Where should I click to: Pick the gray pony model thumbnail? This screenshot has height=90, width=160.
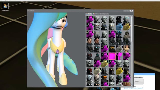pos(119,49)
